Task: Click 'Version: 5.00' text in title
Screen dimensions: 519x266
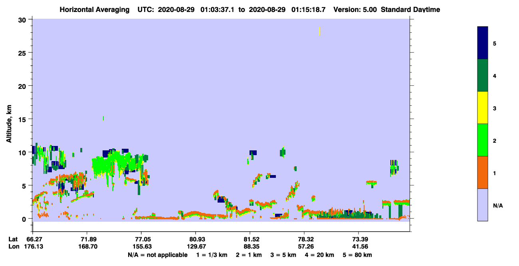Action: [355, 10]
